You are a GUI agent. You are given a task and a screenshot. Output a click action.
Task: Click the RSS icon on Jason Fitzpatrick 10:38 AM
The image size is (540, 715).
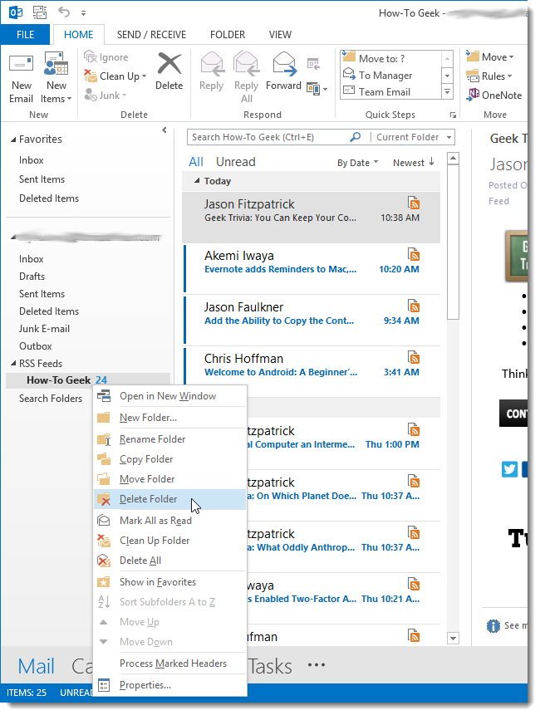[413, 203]
